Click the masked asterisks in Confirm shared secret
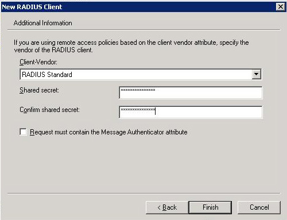This screenshot has height=220, width=287. click(x=138, y=110)
